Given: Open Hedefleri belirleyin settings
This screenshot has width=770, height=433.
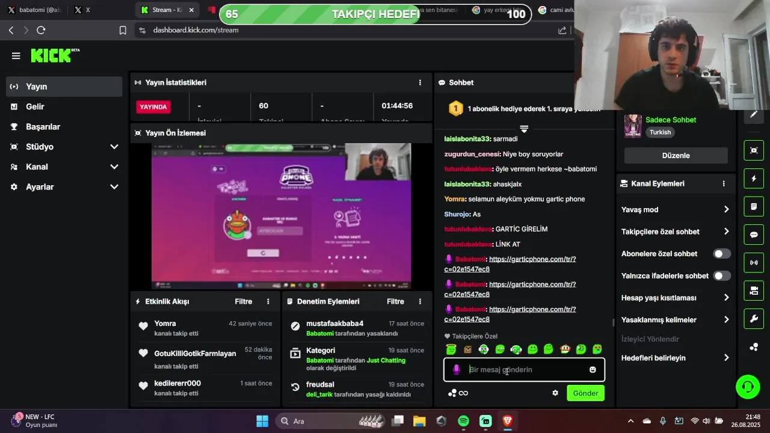Looking at the screenshot, I should [675, 358].
